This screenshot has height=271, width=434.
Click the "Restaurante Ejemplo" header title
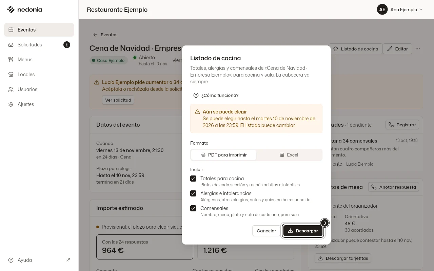point(117,9)
